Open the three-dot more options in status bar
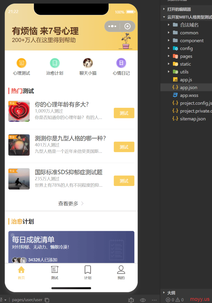 coord(154,300)
